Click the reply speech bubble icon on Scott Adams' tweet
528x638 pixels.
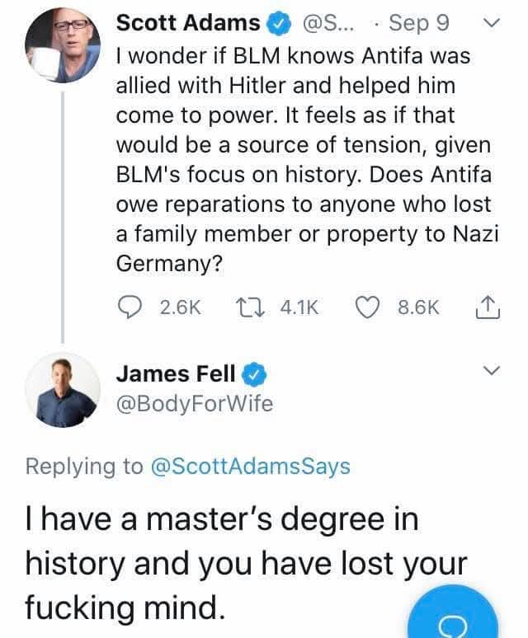coord(130,307)
